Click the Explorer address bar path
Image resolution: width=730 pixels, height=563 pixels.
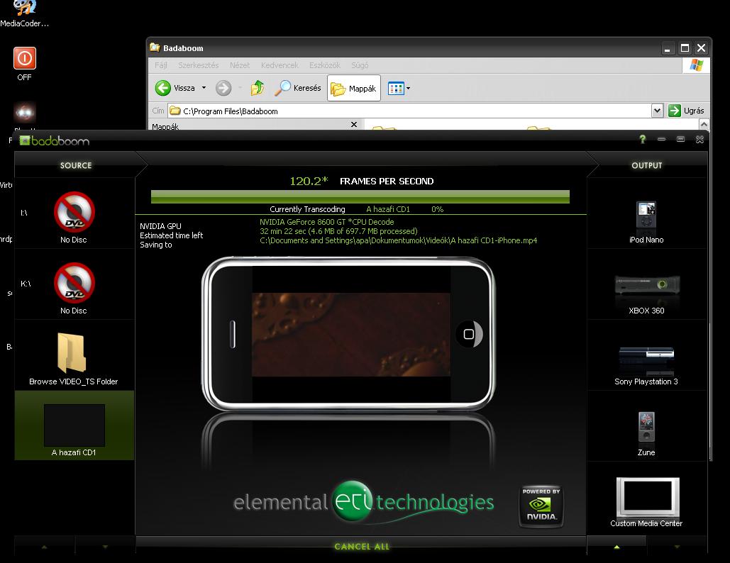click(x=231, y=111)
